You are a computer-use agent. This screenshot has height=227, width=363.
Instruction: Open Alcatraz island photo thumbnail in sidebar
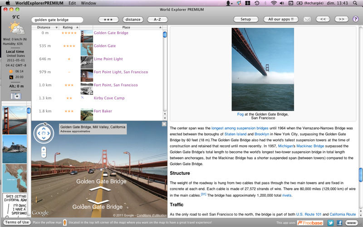15,149
